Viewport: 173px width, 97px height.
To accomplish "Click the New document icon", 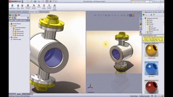I will click(27, 1).
